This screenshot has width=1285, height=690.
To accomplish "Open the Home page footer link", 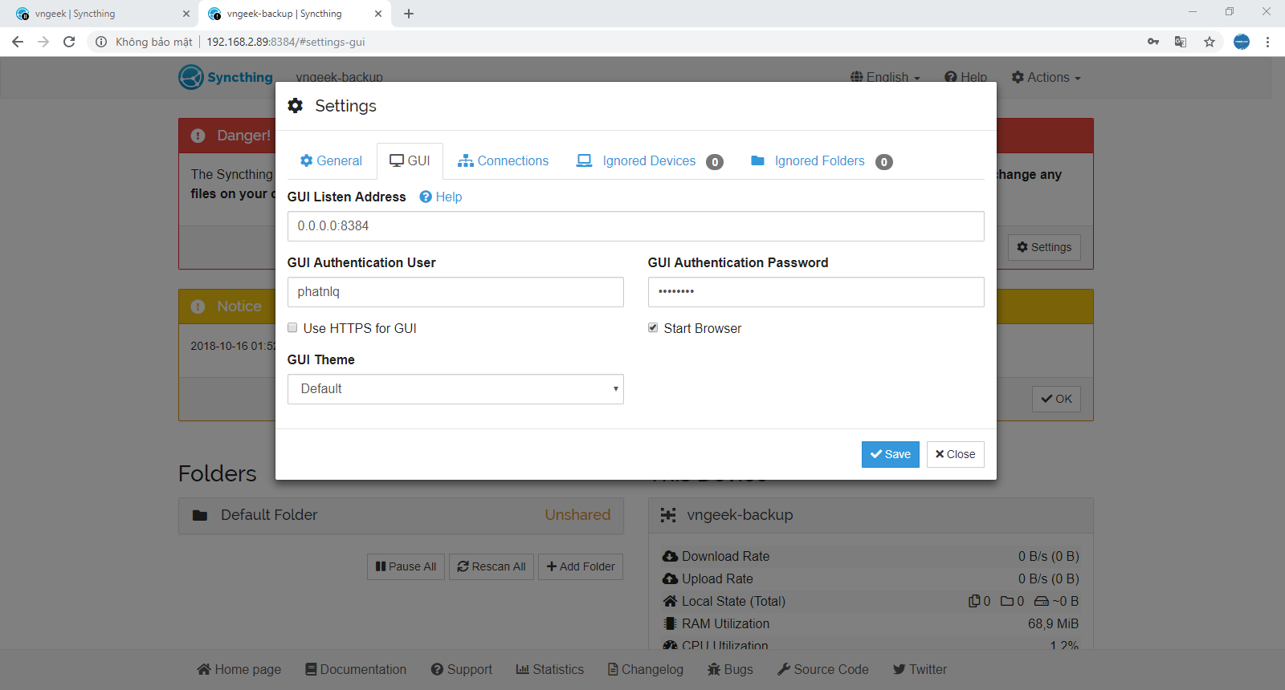I will 239,669.
